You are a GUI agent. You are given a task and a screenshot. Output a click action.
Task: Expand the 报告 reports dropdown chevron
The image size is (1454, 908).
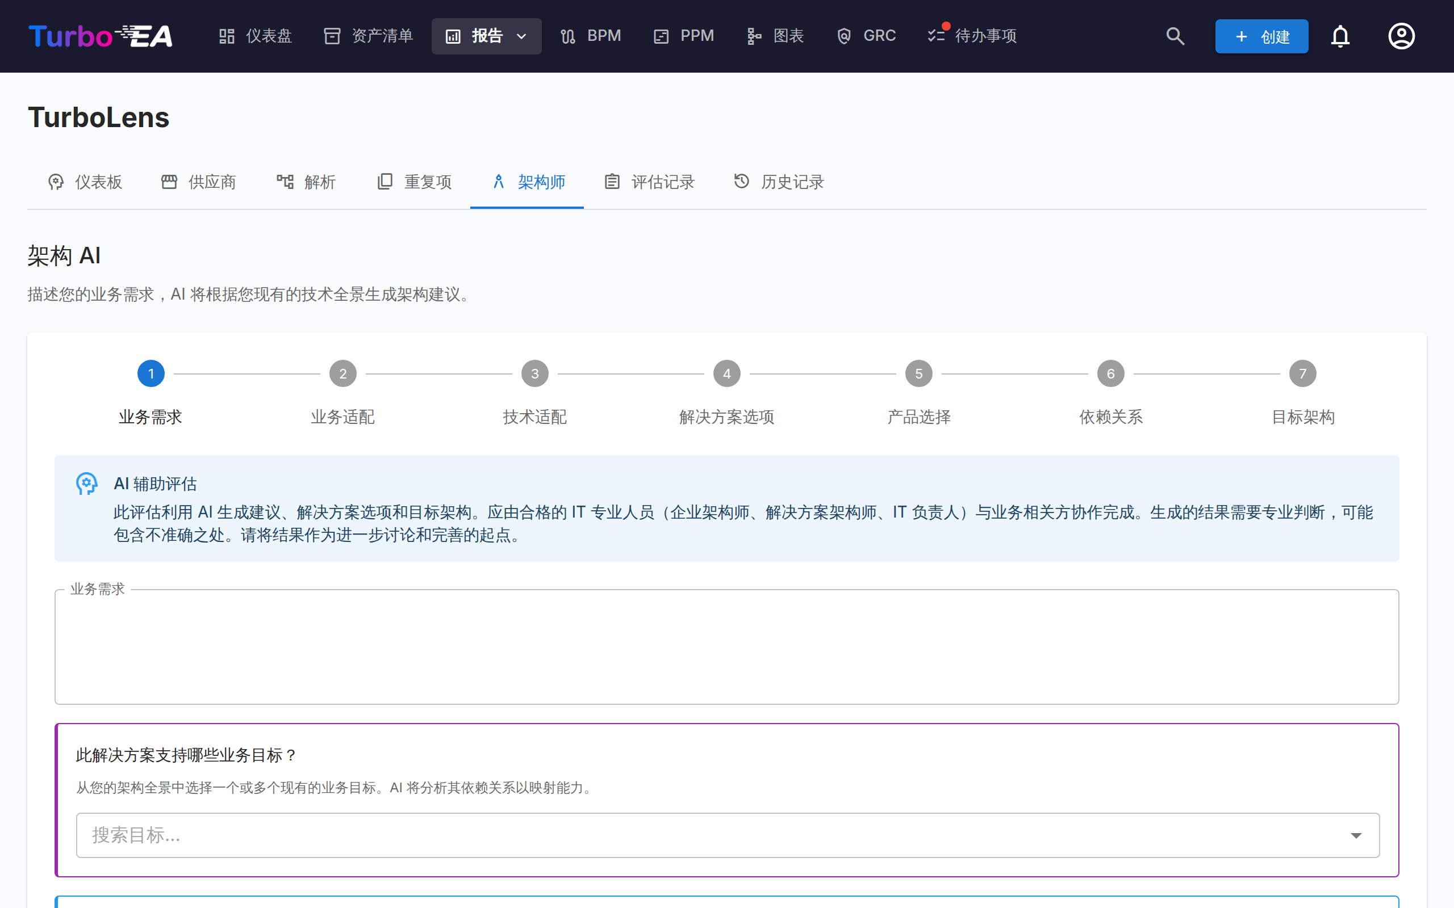521,37
